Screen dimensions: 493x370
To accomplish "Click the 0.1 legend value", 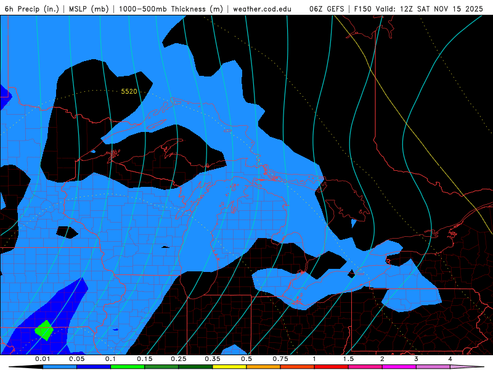I will click(x=111, y=359).
